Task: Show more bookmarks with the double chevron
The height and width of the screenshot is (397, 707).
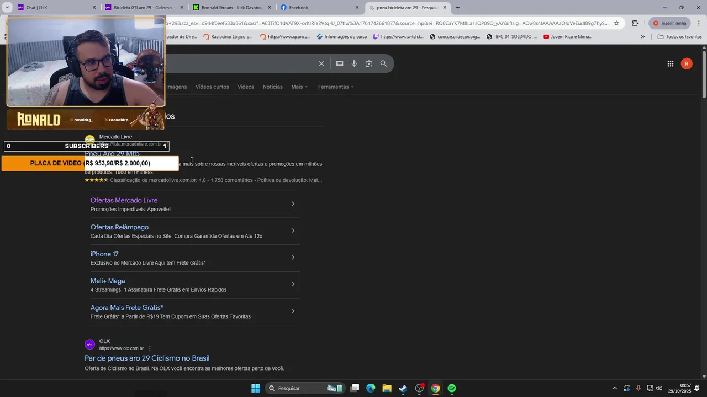Action: point(642,37)
